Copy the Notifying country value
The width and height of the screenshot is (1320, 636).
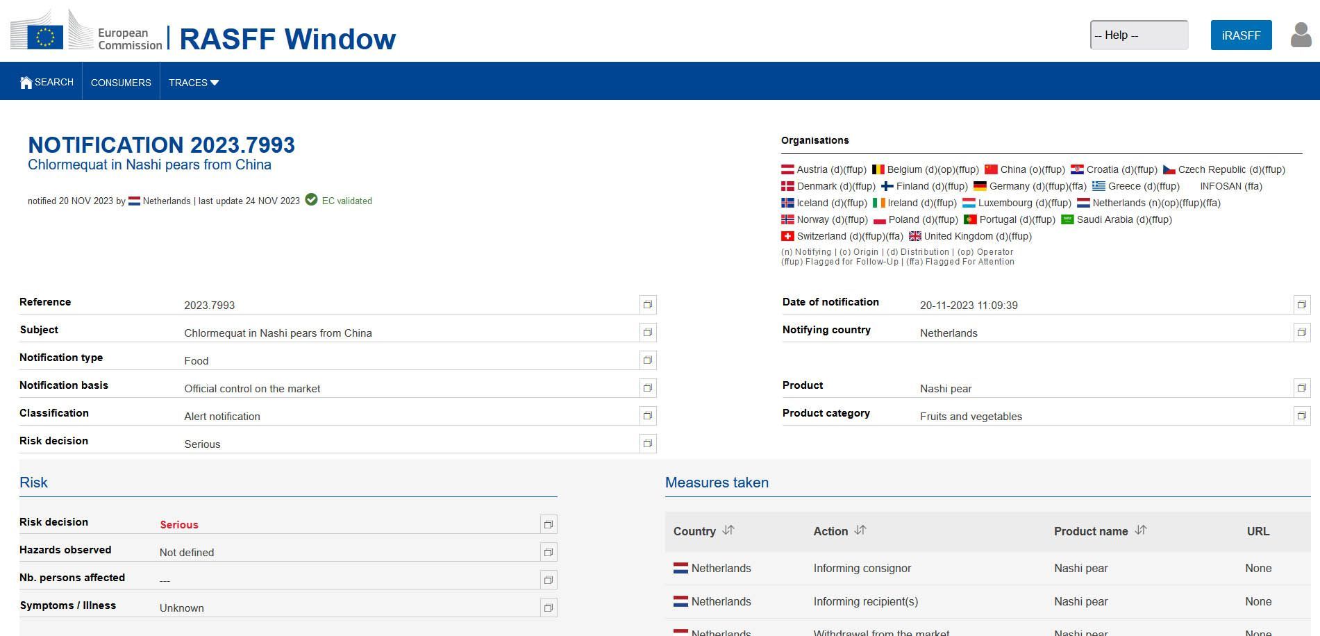pyautogui.click(x=1302, y=333)
